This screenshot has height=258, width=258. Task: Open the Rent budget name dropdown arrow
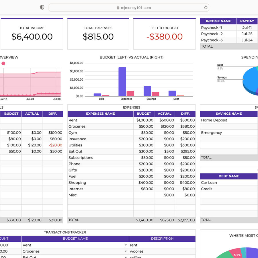click(x=126, y=245)
